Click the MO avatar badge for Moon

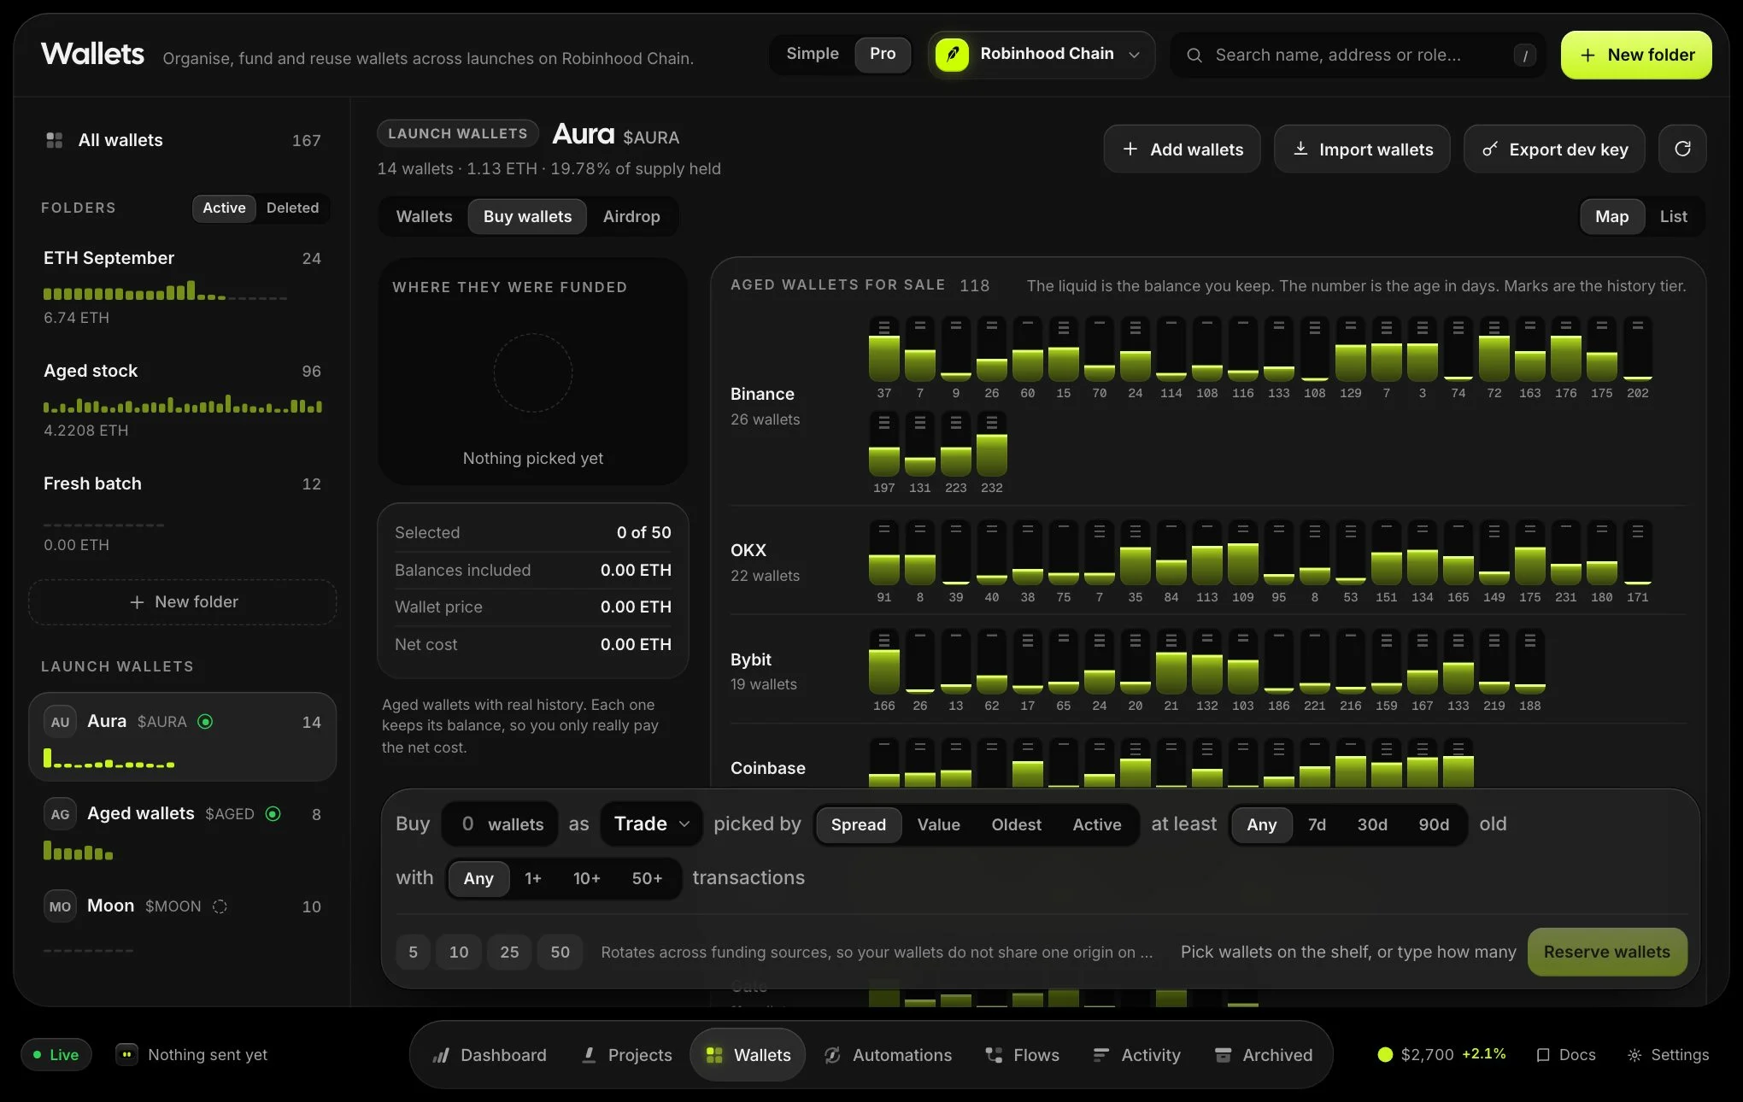[x=60, y=906]
